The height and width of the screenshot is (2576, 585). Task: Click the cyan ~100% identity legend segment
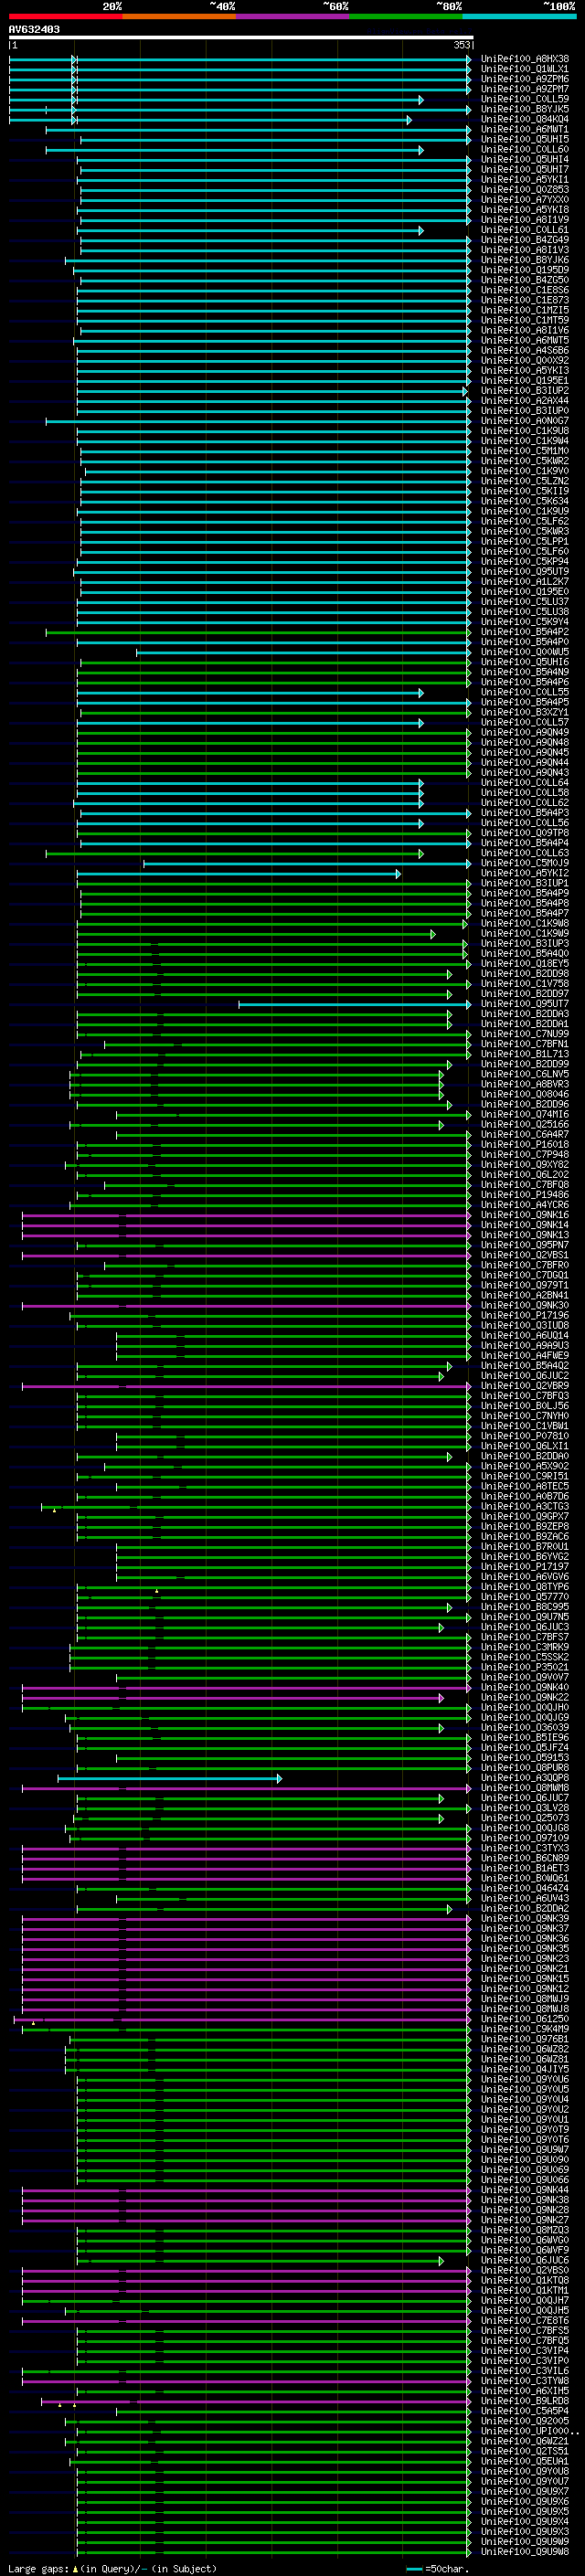click(x=519, y=16)
